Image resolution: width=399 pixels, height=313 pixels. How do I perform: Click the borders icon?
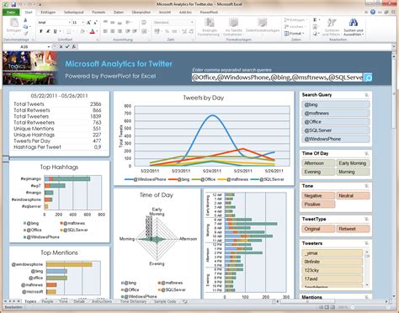pos(69,31)
